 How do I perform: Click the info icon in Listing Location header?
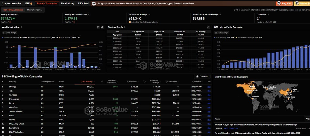[x=42, y=82]
